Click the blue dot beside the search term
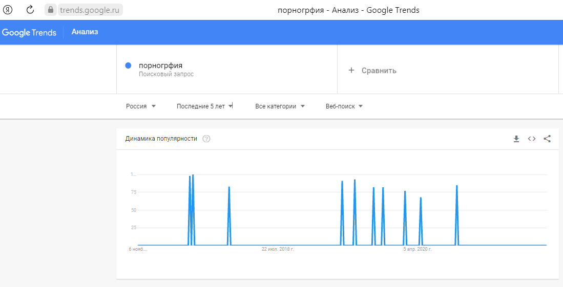Image resolution: width=563 pixels, height=287 pixels. (128, 65)
